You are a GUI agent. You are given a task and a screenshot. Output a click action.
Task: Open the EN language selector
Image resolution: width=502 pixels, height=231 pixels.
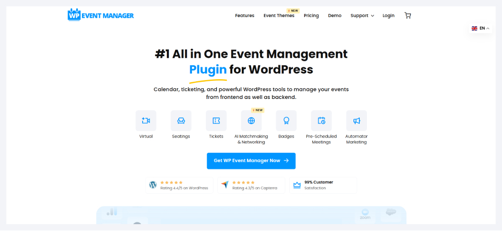pyautogui.click(x=481, y=28)
